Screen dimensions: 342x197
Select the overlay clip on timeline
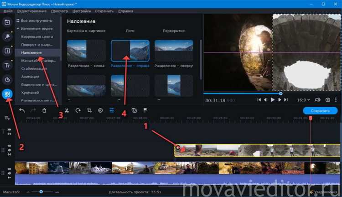257,150
